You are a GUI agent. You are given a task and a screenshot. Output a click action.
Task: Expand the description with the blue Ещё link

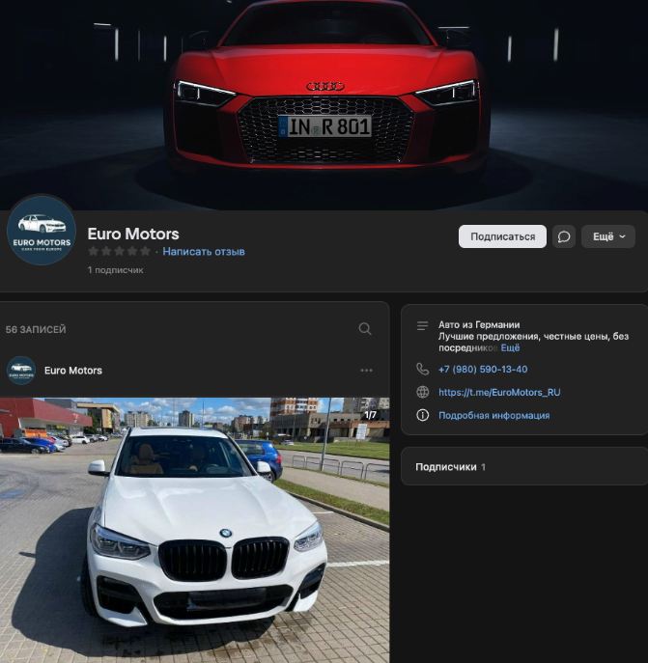[x=510, y=347]
